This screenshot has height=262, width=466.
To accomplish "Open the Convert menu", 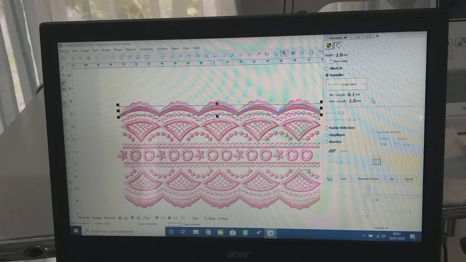I will click(162, 49).
